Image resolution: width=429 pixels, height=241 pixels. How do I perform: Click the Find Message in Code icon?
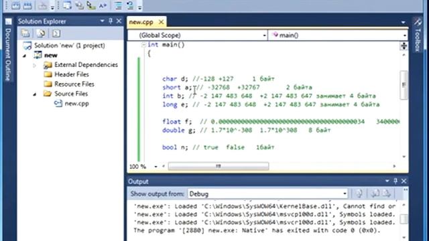[359, 193]
